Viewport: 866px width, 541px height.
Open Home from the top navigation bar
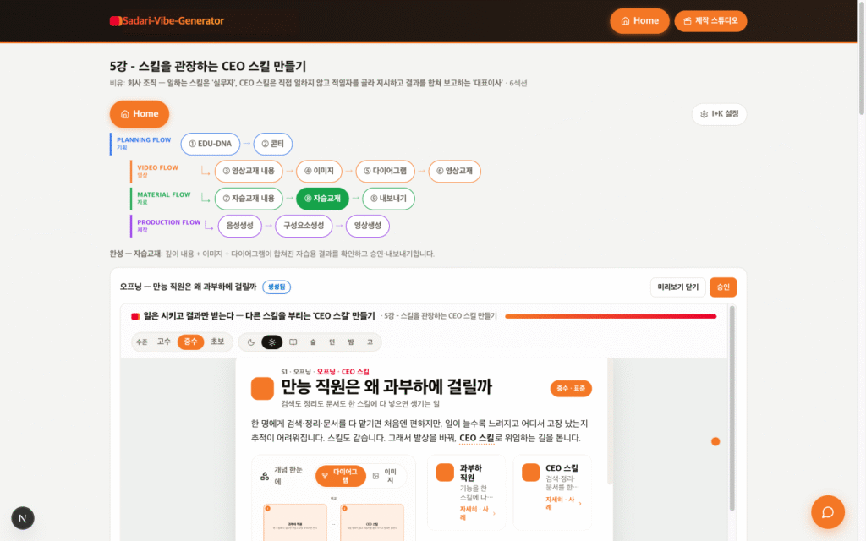point(639,21)
